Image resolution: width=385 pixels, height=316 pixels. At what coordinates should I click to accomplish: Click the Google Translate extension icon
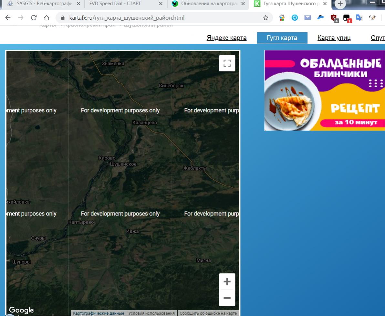pos(359,18)
